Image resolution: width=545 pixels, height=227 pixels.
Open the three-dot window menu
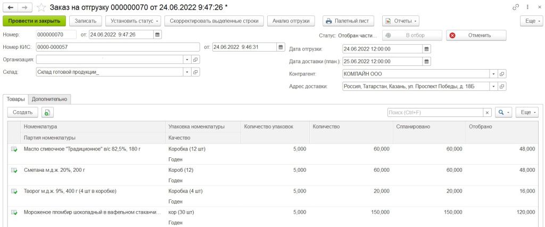click(x=528, y=7)
